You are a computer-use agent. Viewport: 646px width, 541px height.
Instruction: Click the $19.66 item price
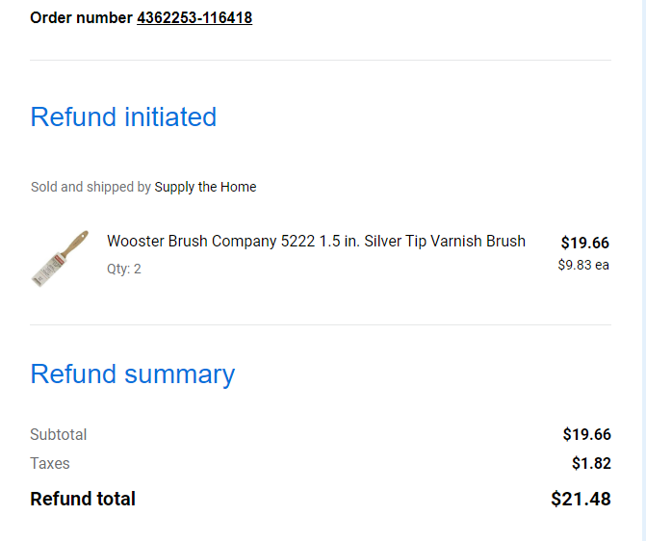(584, 243)
